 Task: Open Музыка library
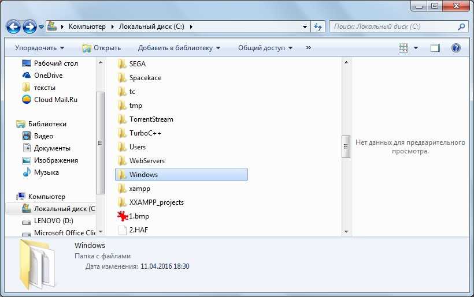pyautogui.click(x=41, y=172)
